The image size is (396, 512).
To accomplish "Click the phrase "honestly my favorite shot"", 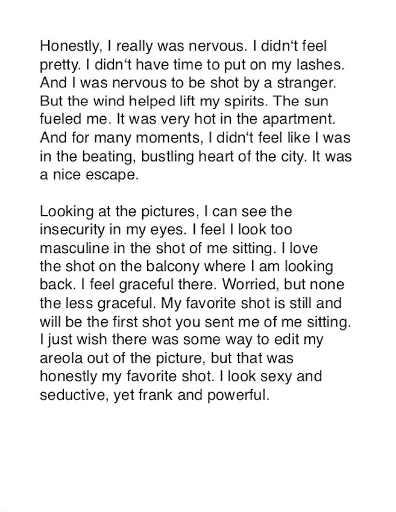I will point(125,376).
